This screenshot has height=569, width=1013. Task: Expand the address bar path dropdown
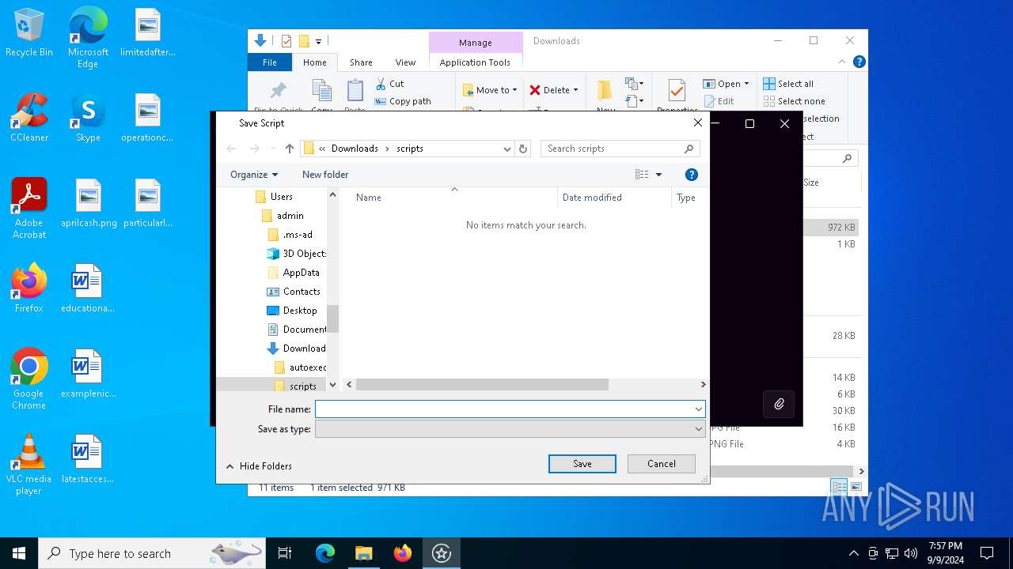point(507,149)
